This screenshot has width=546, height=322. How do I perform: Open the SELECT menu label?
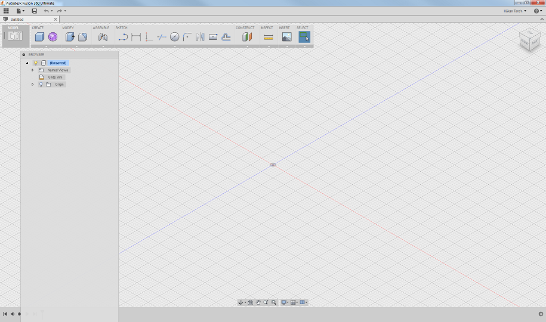(x=303, y=28)
